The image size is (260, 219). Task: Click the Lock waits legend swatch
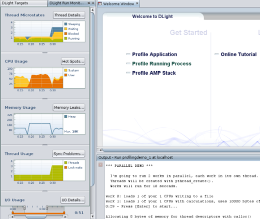[x=65, y=167]
